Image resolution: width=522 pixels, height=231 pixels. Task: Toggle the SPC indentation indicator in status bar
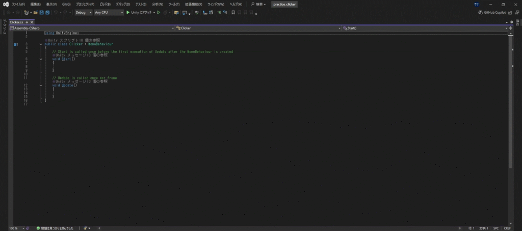pyautogui.click(x=495, y=228)
